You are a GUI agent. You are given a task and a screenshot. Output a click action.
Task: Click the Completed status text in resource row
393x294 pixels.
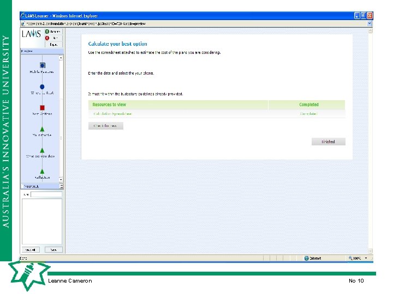(309, 114)
